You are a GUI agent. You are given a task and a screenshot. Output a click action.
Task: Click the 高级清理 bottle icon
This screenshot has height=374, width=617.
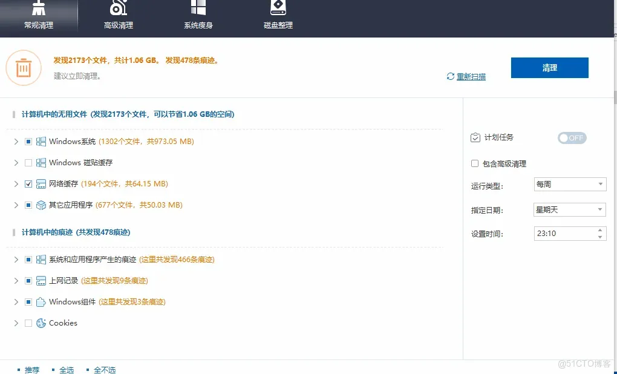(x=118, y=8)
